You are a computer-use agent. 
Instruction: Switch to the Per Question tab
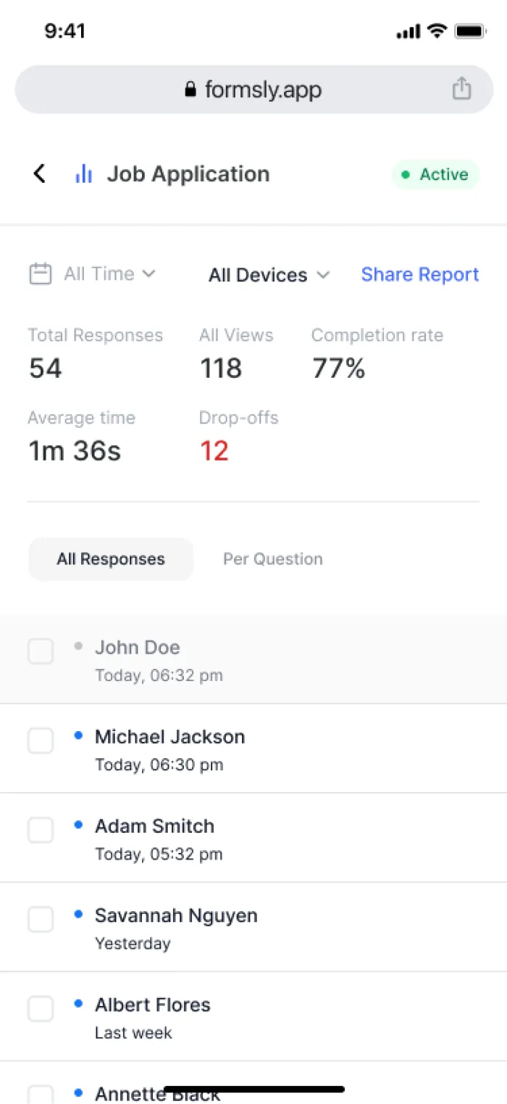click(273, 559)
